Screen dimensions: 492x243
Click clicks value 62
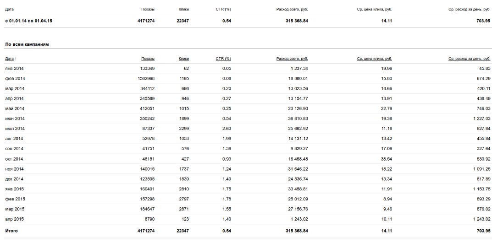click(186, 69)
